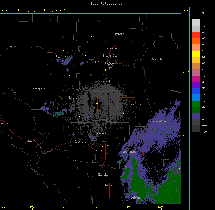This screenshot has height=210, width=215.
Task: Click the Lacombe city label
Action: [112, 48]
